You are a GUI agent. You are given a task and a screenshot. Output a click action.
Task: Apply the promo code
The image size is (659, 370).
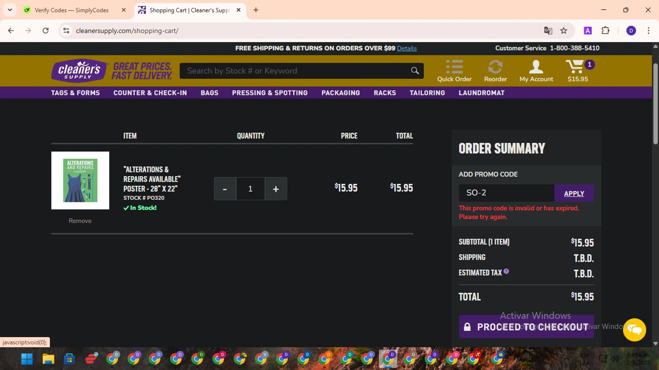click(x=574, y=193)
